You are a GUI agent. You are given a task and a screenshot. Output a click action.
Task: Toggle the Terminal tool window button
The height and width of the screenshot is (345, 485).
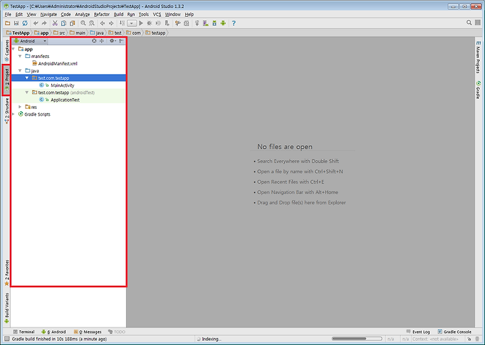pyautogui.click(x=24, y=332)
